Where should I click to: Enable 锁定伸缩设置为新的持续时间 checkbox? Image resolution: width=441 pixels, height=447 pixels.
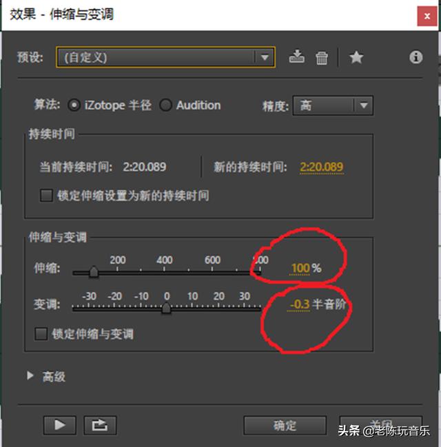coord(46,196)
